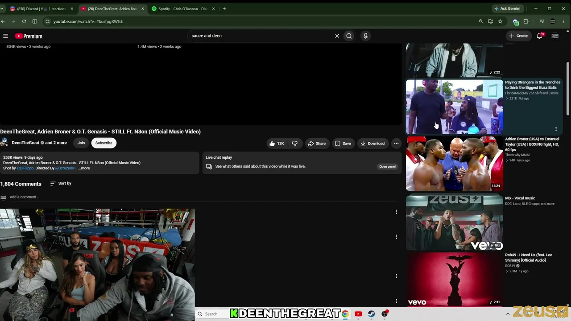Open Chrome from the taskbar
571x321 pixels.
tap(345, 314)
